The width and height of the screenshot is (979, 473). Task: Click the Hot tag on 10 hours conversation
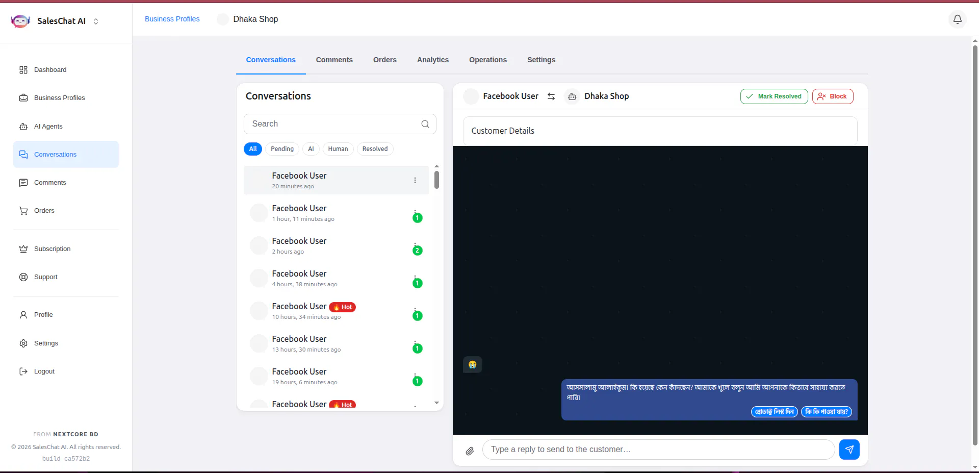click(x=343, y=307)
